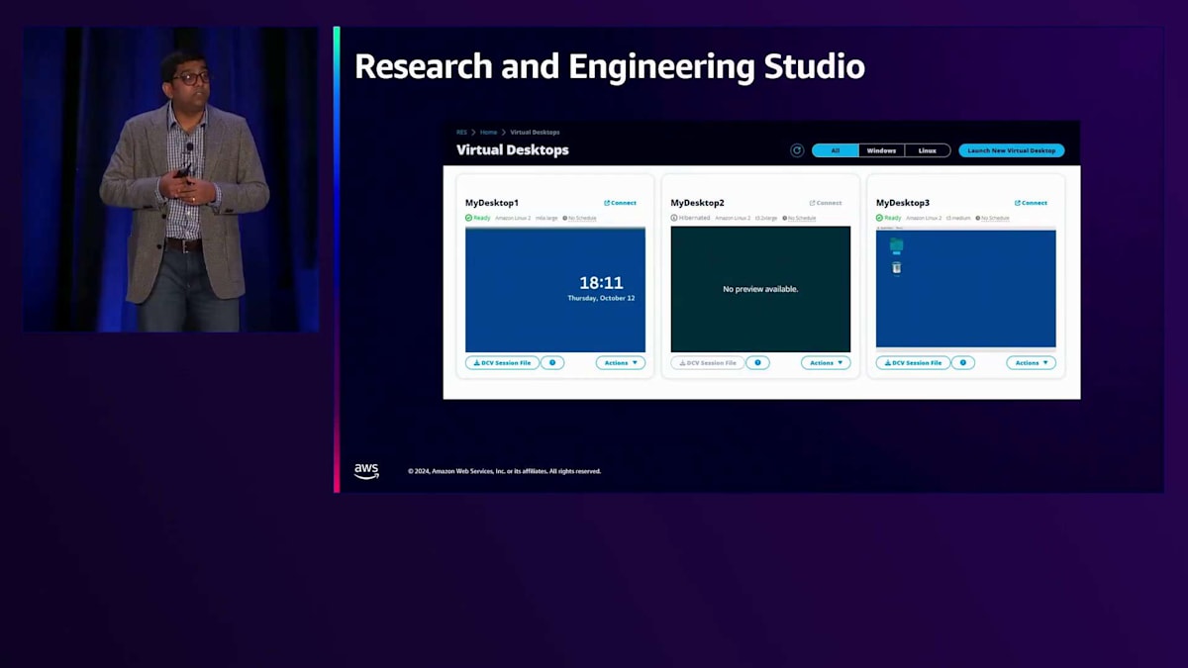Viewport: 1188px width, 668px height.
Task: Click Launch New Virtual Desktop button
Action: (x=1011, y=150)
